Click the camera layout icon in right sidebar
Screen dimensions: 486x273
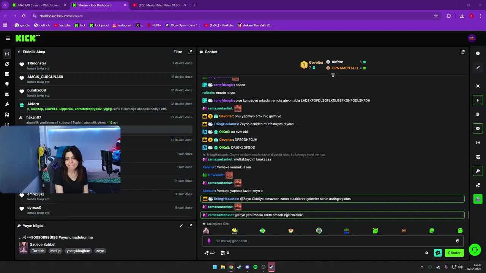pyautogui.click(x=478, y=157)
